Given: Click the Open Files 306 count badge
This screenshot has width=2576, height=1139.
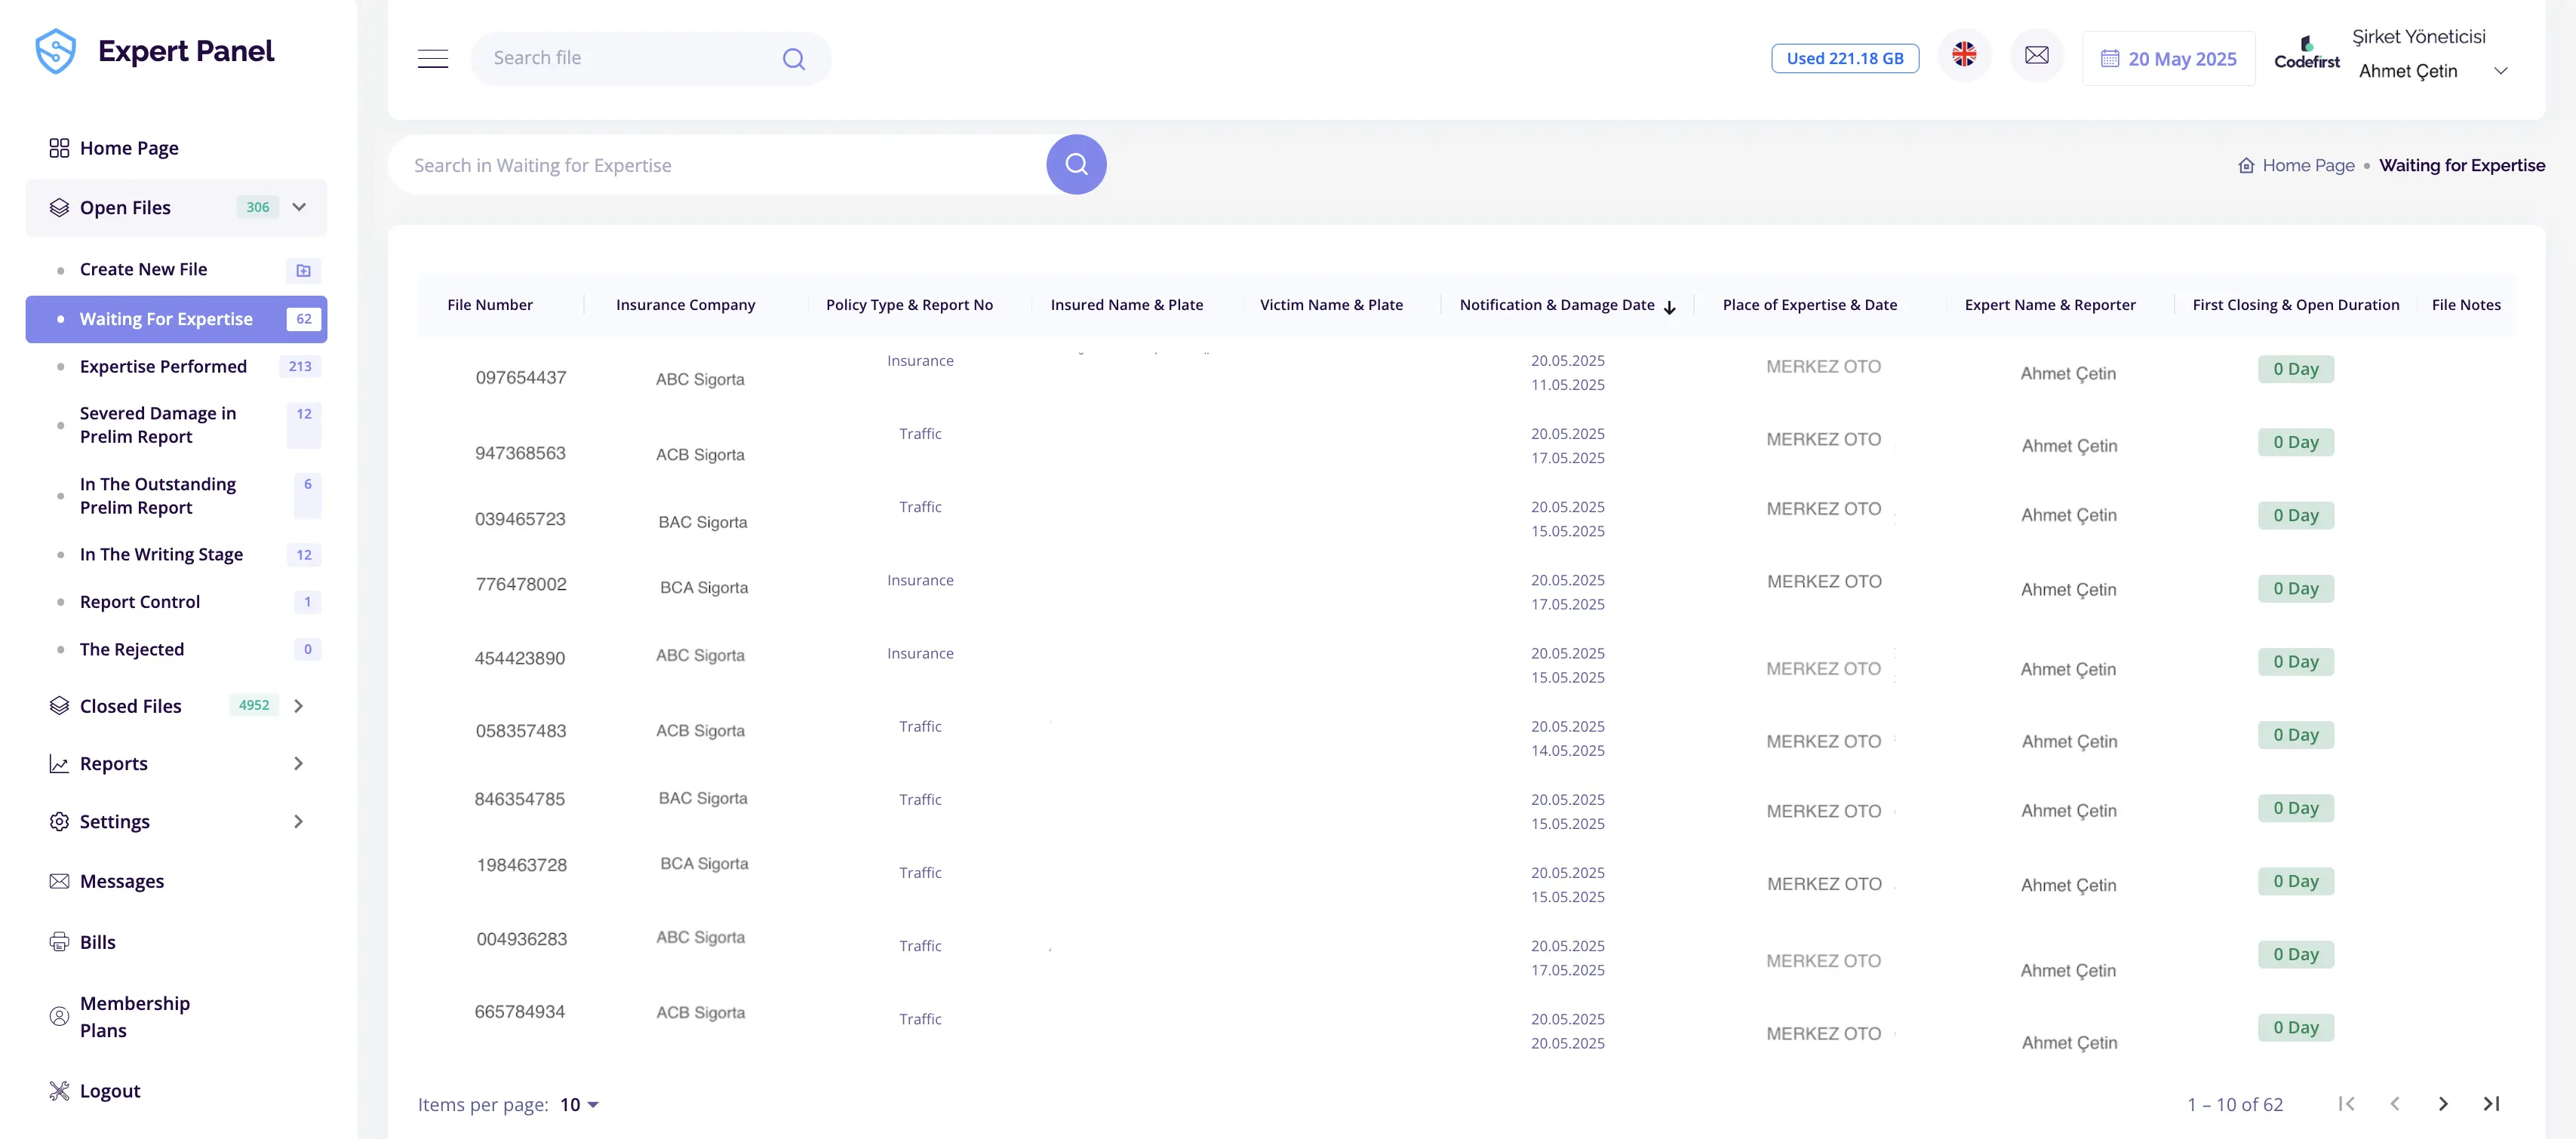Looking at the screenshot, I should pyautogui.click(x=258, y=207).
